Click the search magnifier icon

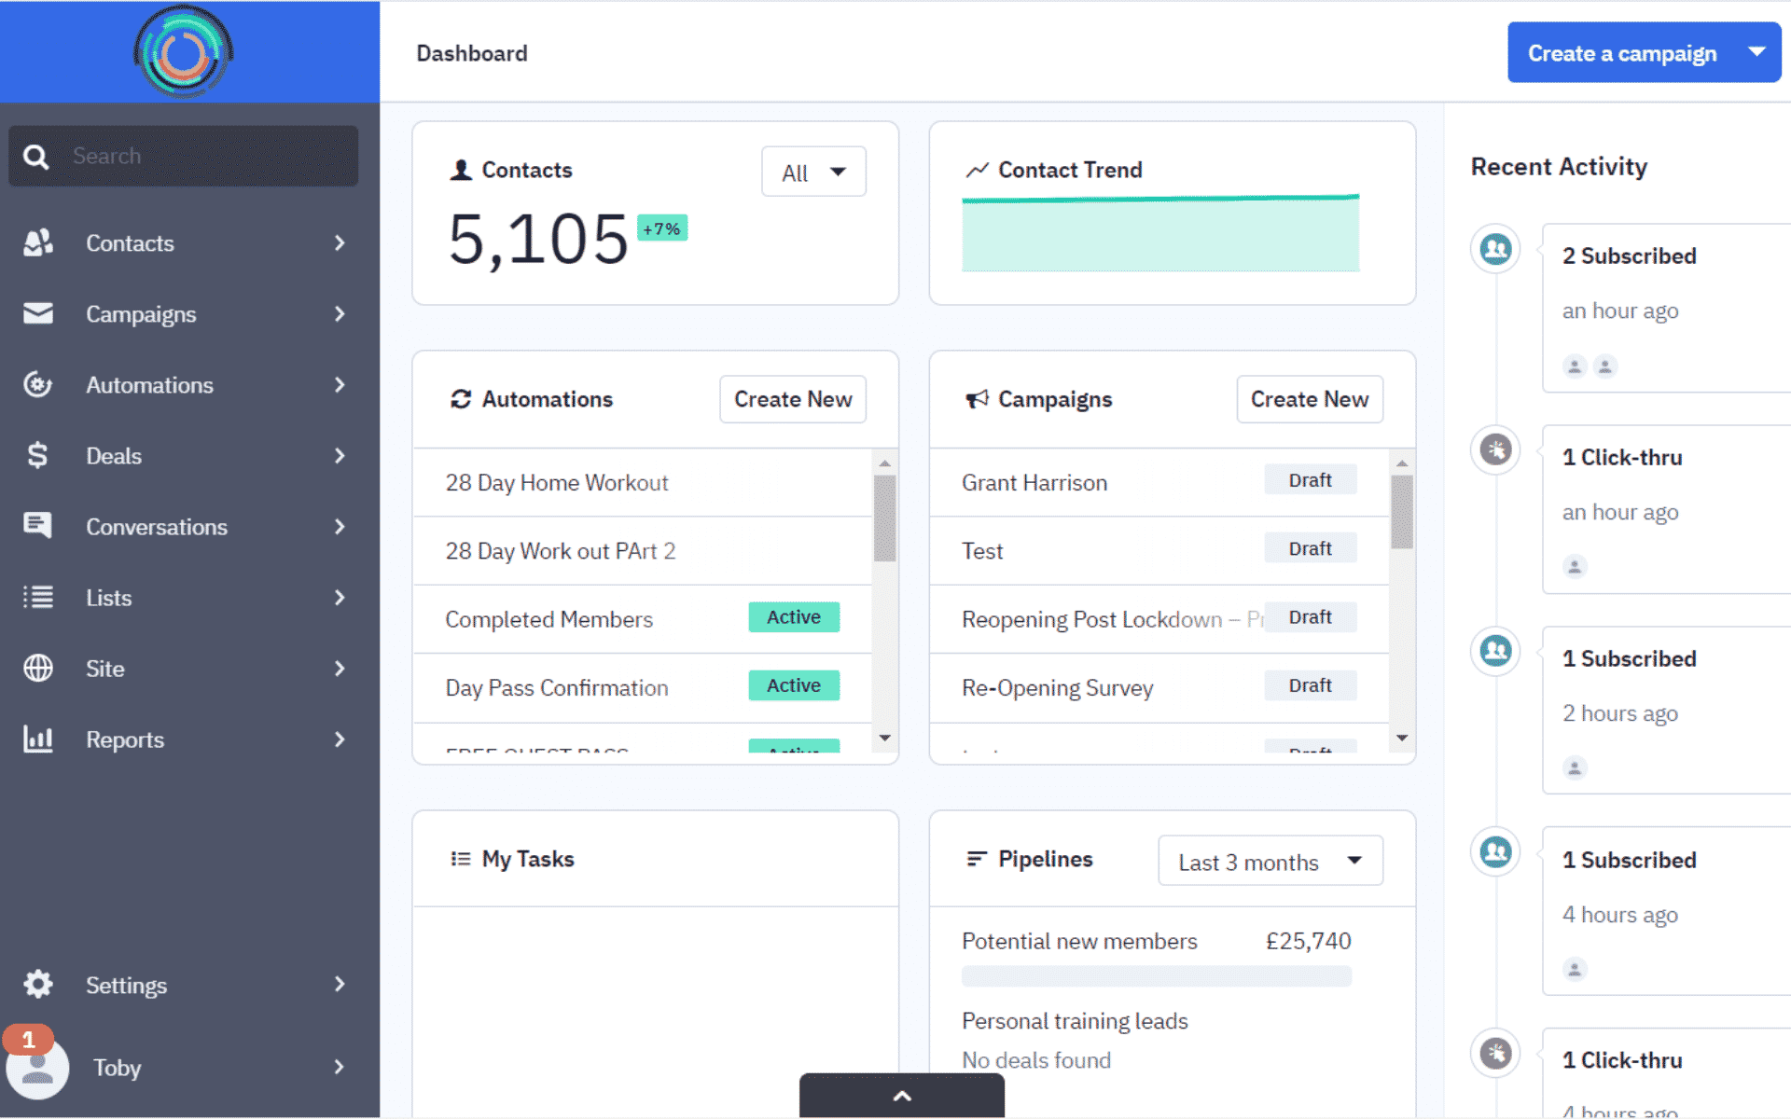35,156
